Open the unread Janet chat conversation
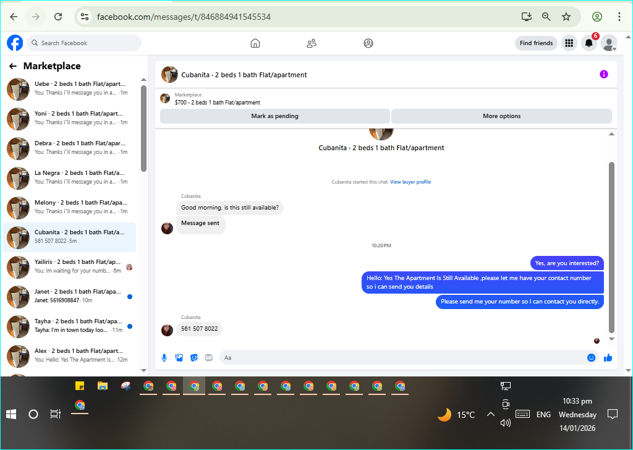Image resolution: width=633 pixels, height=450 pixels. (69, 297)
